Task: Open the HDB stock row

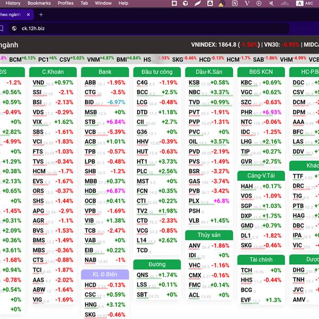Action: 105,191
